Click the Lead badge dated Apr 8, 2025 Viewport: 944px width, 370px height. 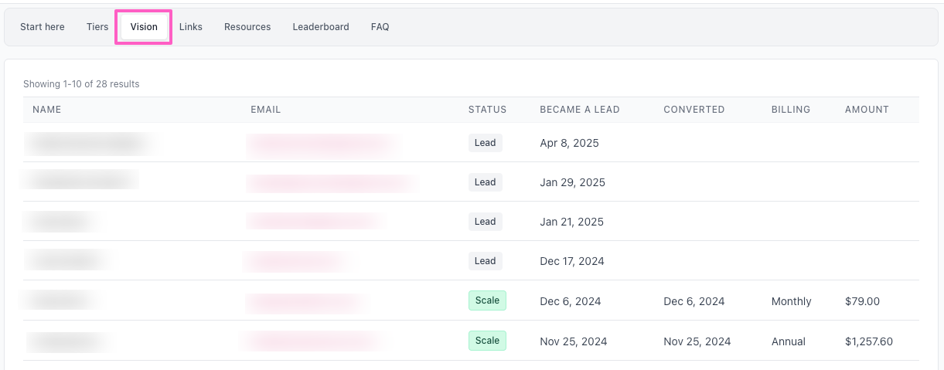coord(485,143)
